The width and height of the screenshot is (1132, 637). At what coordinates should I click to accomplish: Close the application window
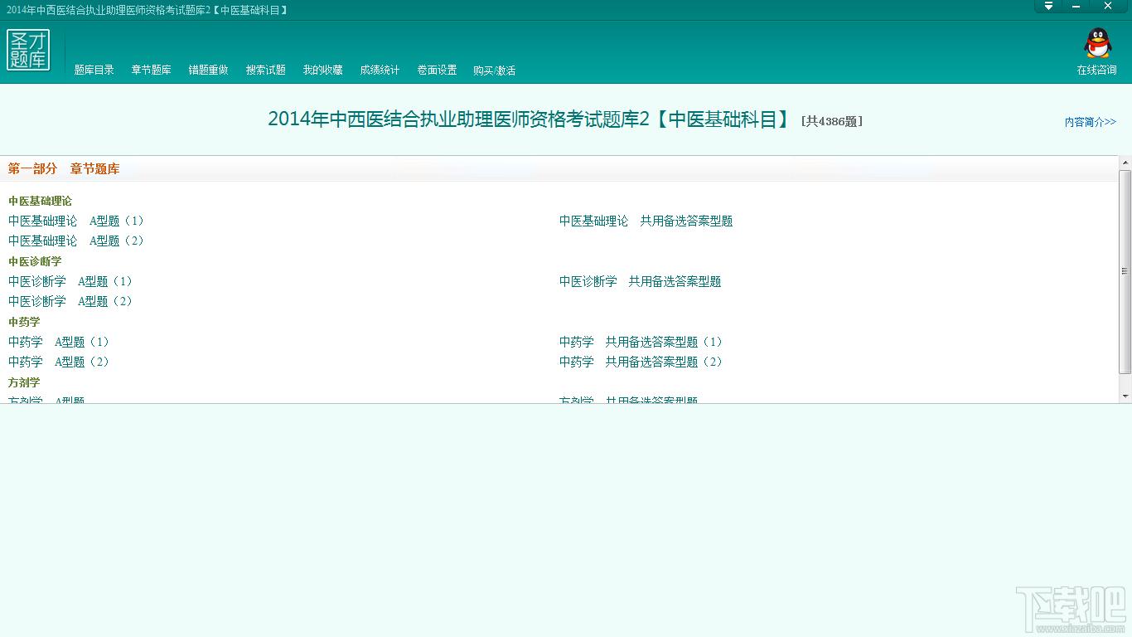point(1108,7)
